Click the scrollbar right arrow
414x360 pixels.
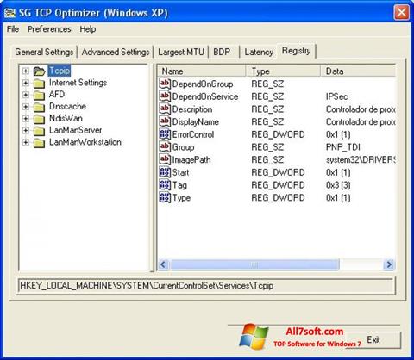[389, 264]
